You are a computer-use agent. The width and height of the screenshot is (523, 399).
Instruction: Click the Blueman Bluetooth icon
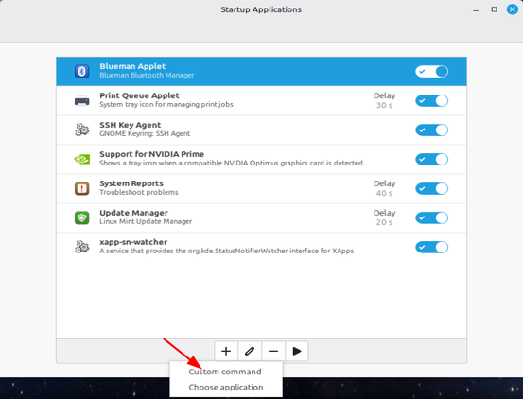point(81,71)
